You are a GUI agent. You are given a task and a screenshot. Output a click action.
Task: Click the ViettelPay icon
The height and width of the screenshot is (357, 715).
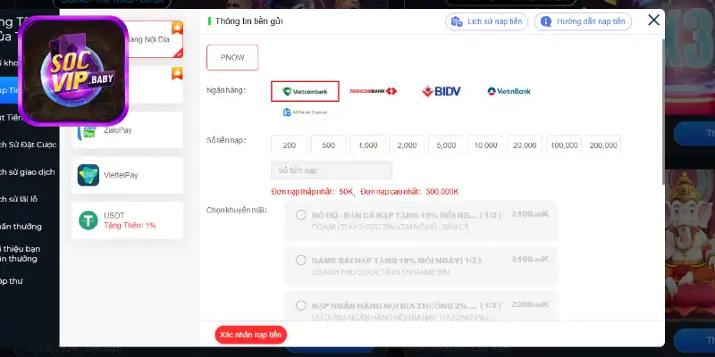click(88, 175)
